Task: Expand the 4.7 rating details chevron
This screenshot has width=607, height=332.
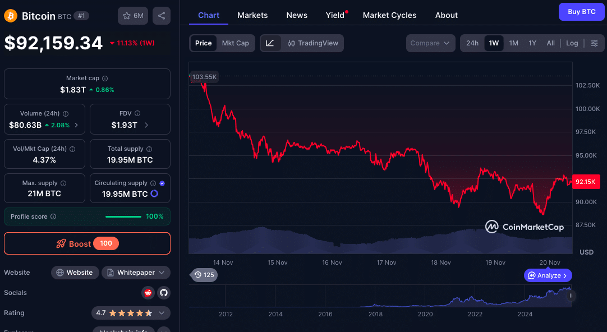Action: 162,313
